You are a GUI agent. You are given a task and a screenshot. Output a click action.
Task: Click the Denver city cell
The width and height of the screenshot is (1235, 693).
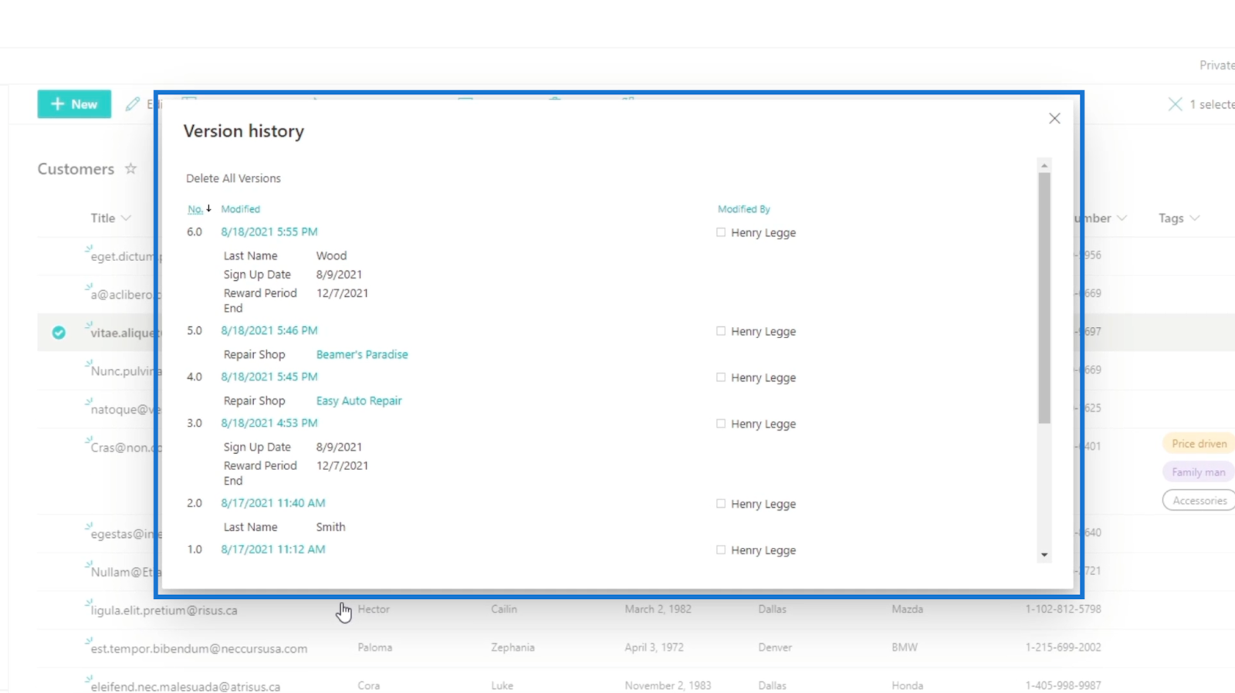point(775,647)
